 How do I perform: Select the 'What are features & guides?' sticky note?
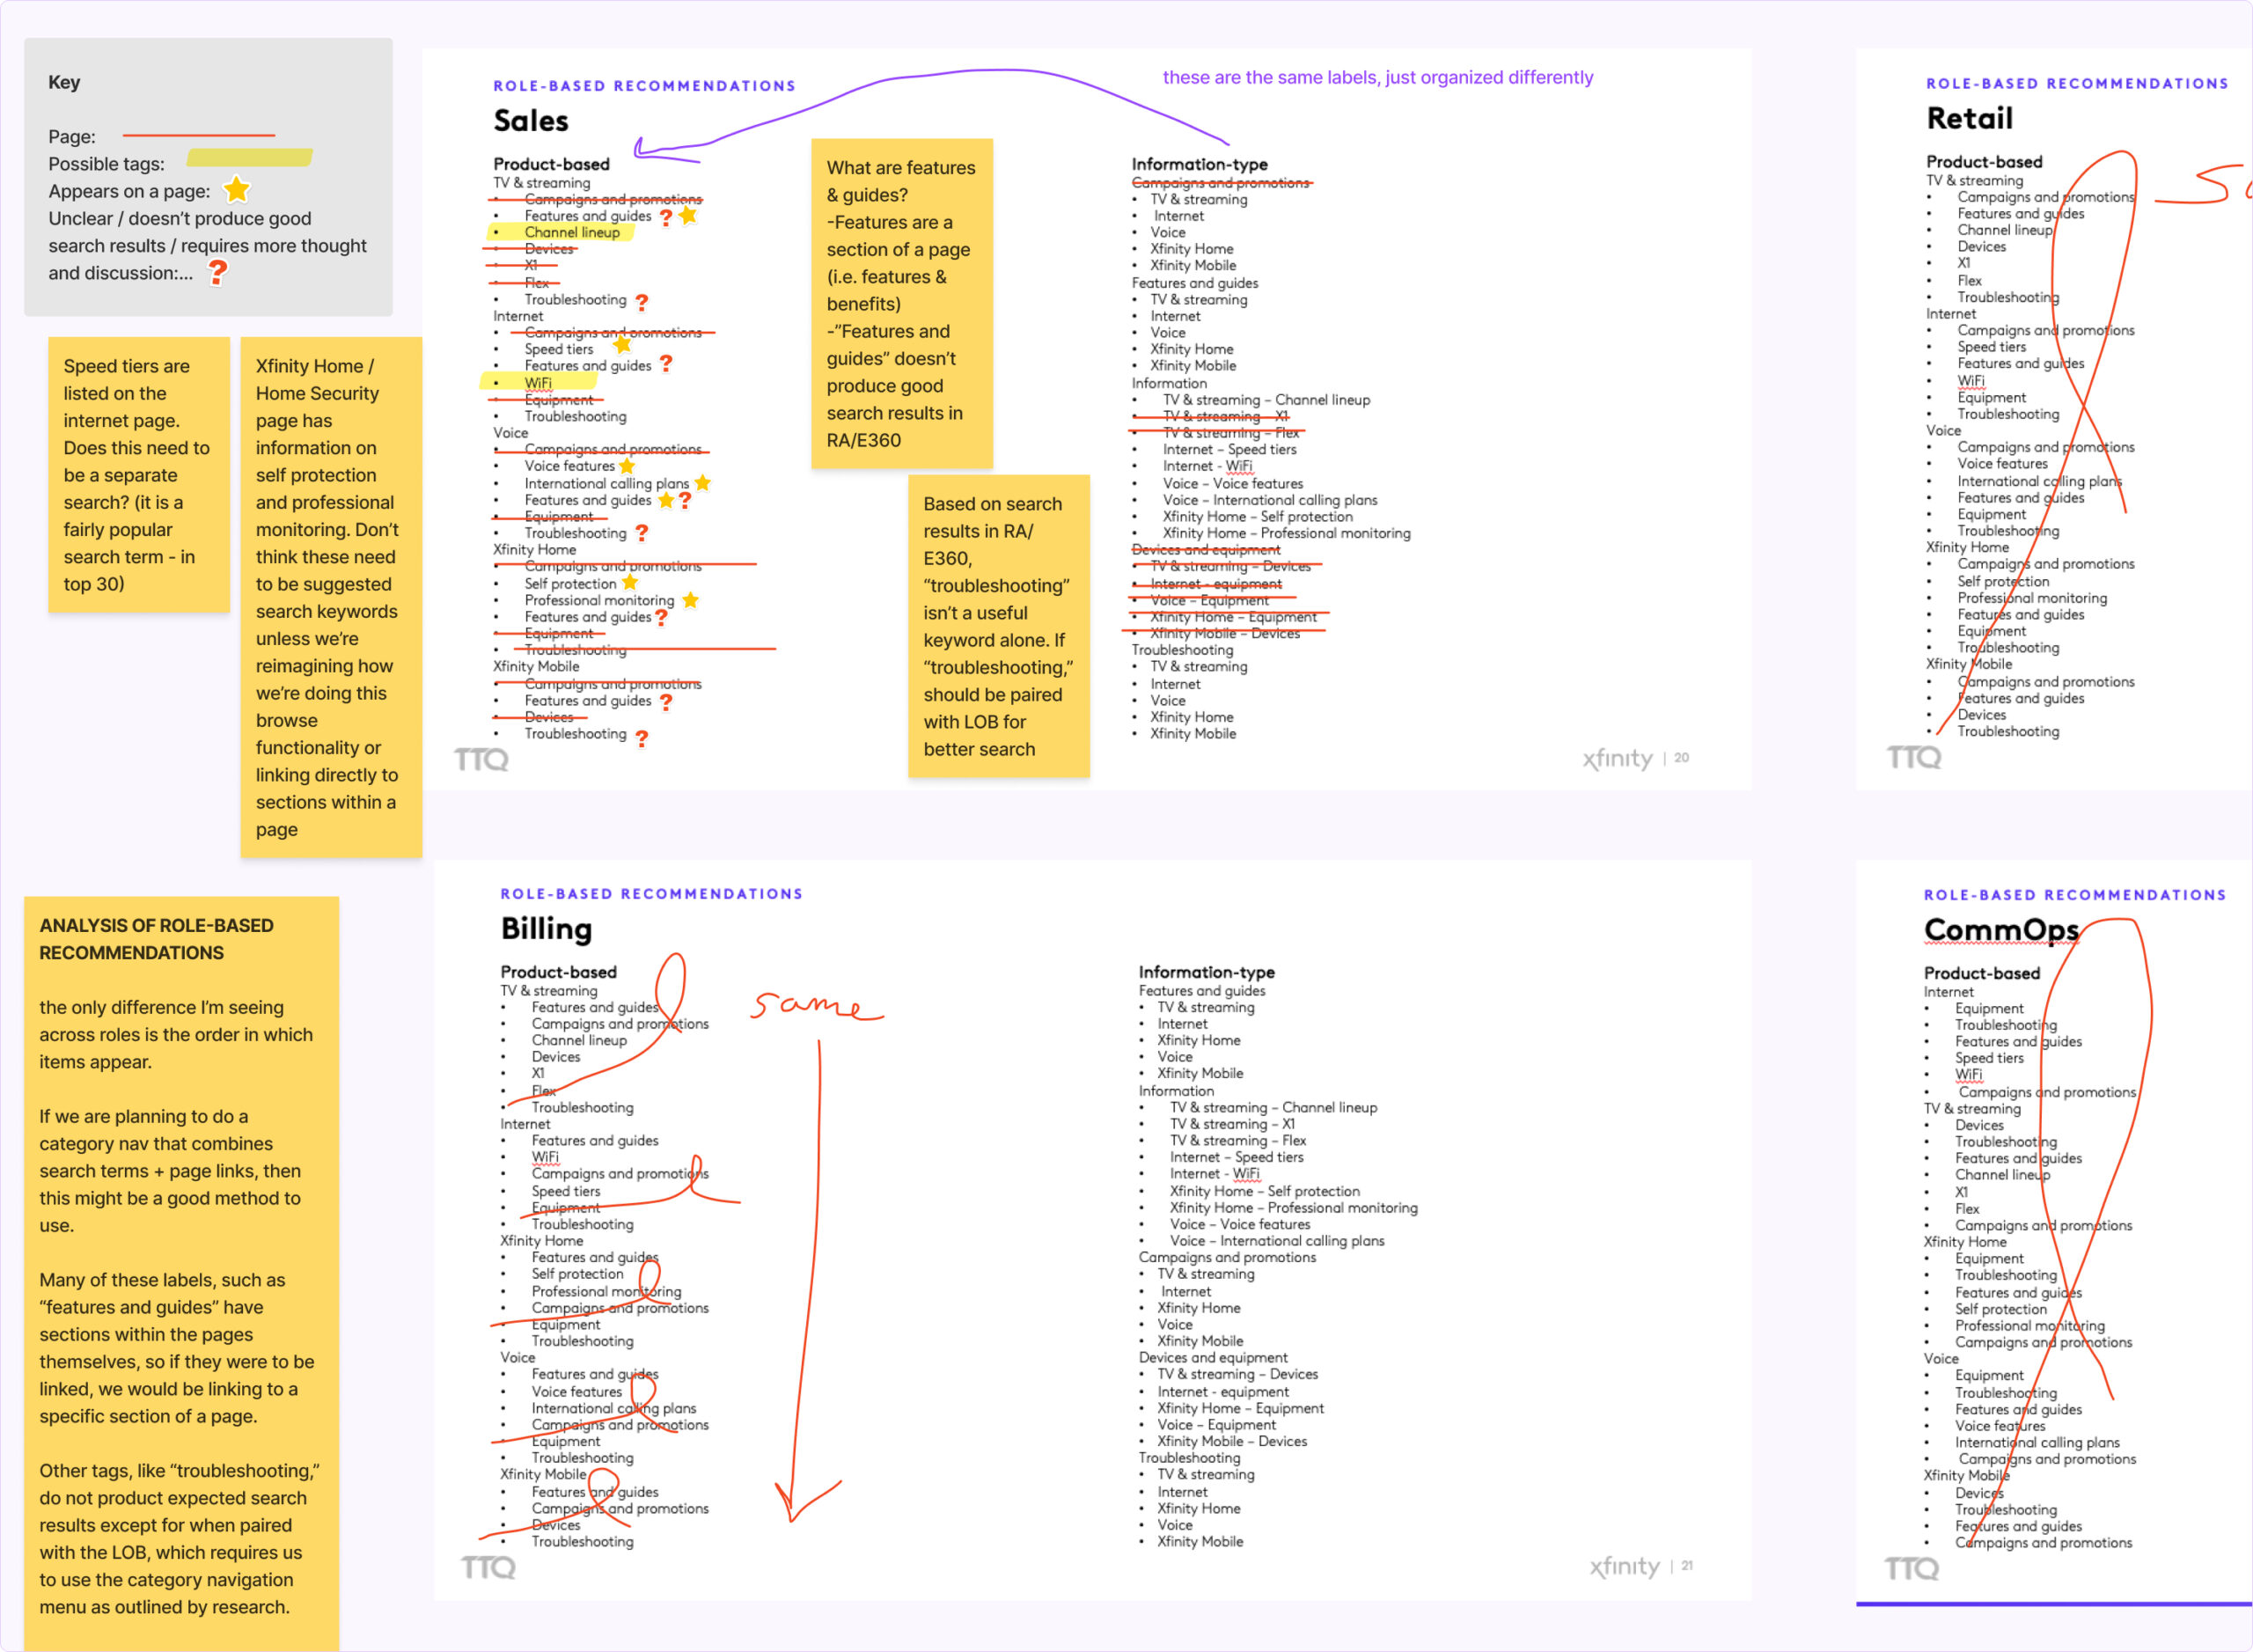(902, 304)
